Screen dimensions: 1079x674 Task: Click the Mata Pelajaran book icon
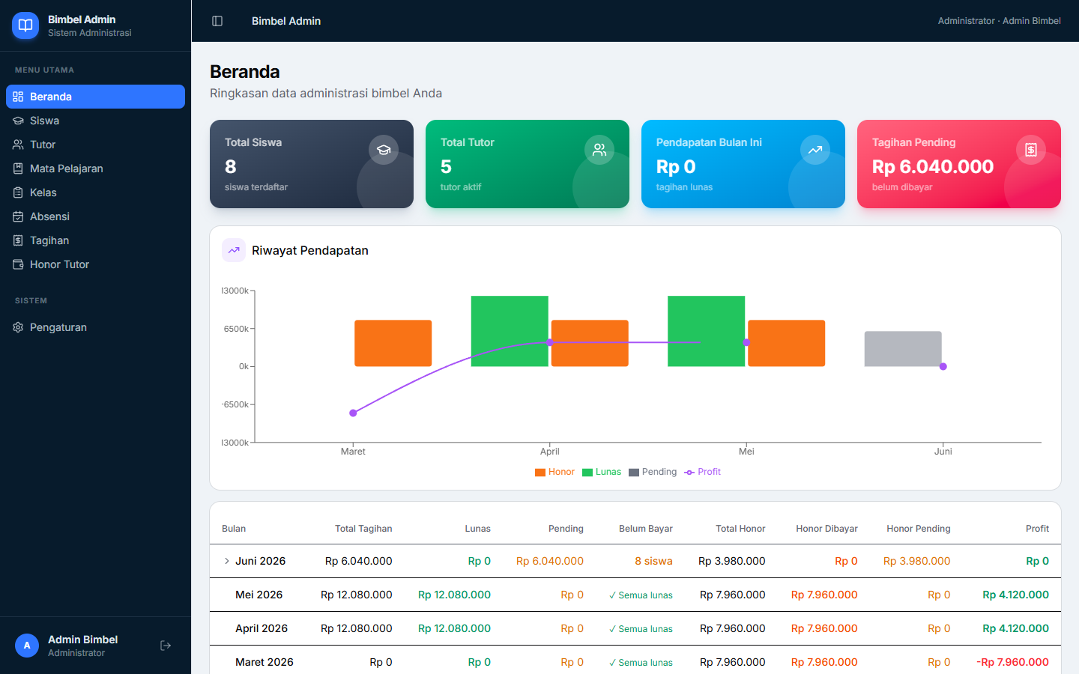pyautogui.click(x=18, y=168)
